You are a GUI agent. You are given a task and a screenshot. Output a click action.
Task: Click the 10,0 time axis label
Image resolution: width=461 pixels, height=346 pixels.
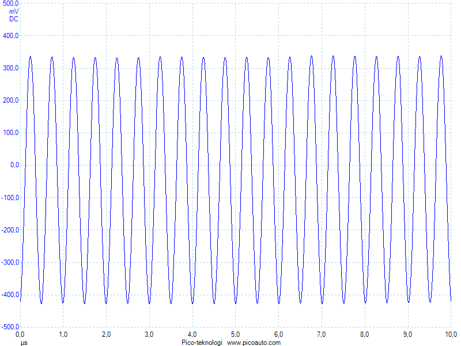pos(451,334)
